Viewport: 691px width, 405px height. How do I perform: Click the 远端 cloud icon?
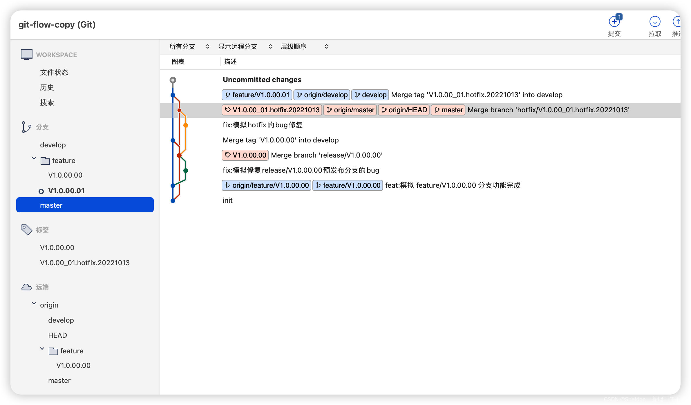click(x=26, y=287)
